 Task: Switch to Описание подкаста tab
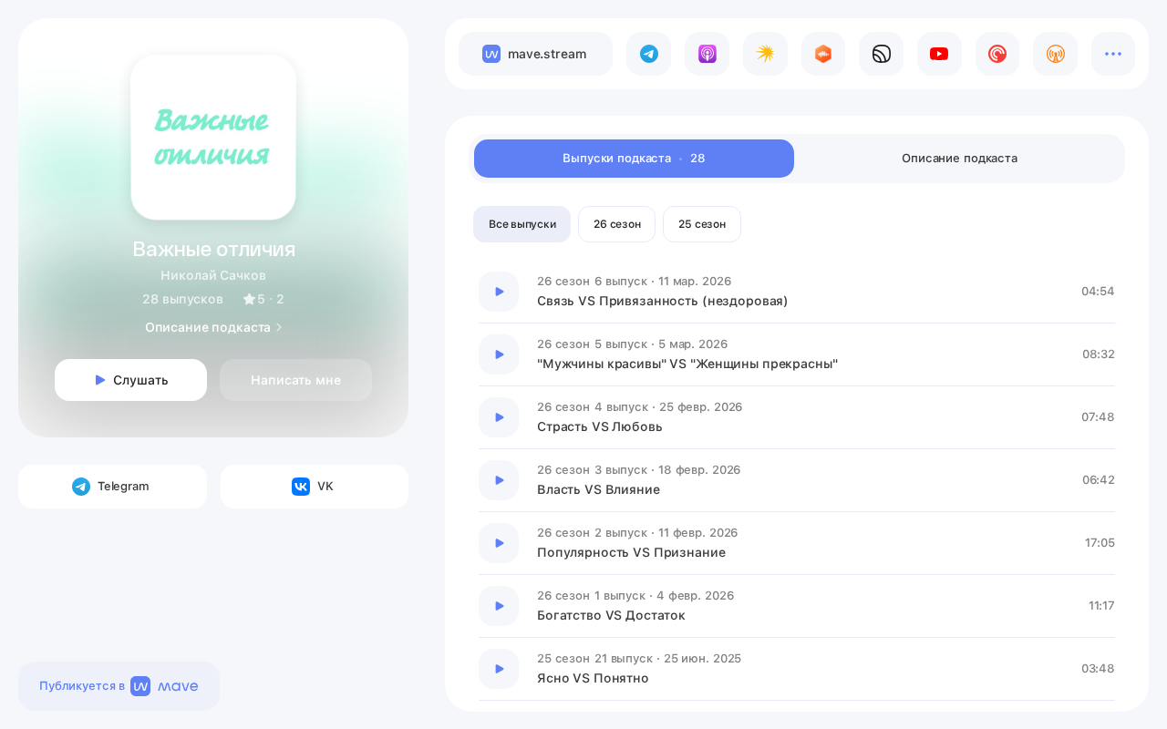[959, 159]
